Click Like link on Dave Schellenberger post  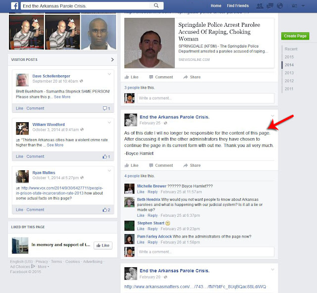[x=19, y=108]
